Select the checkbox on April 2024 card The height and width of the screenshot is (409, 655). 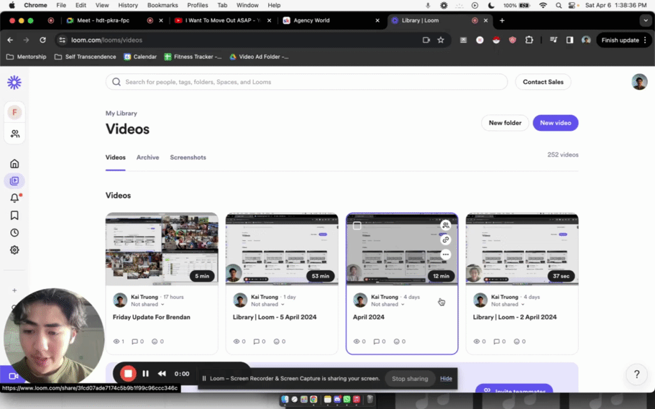(357, 226)
